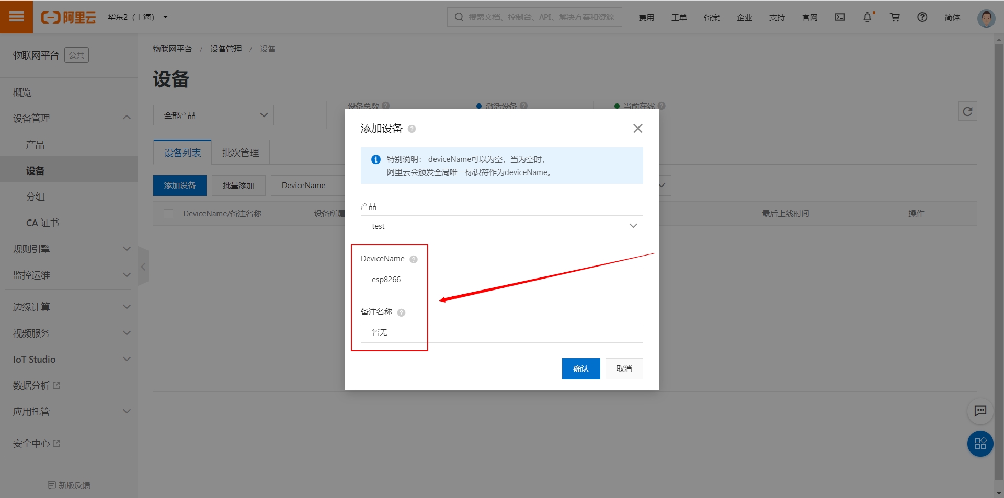Click the 确认 confirm button

click(x=581, y=368)
